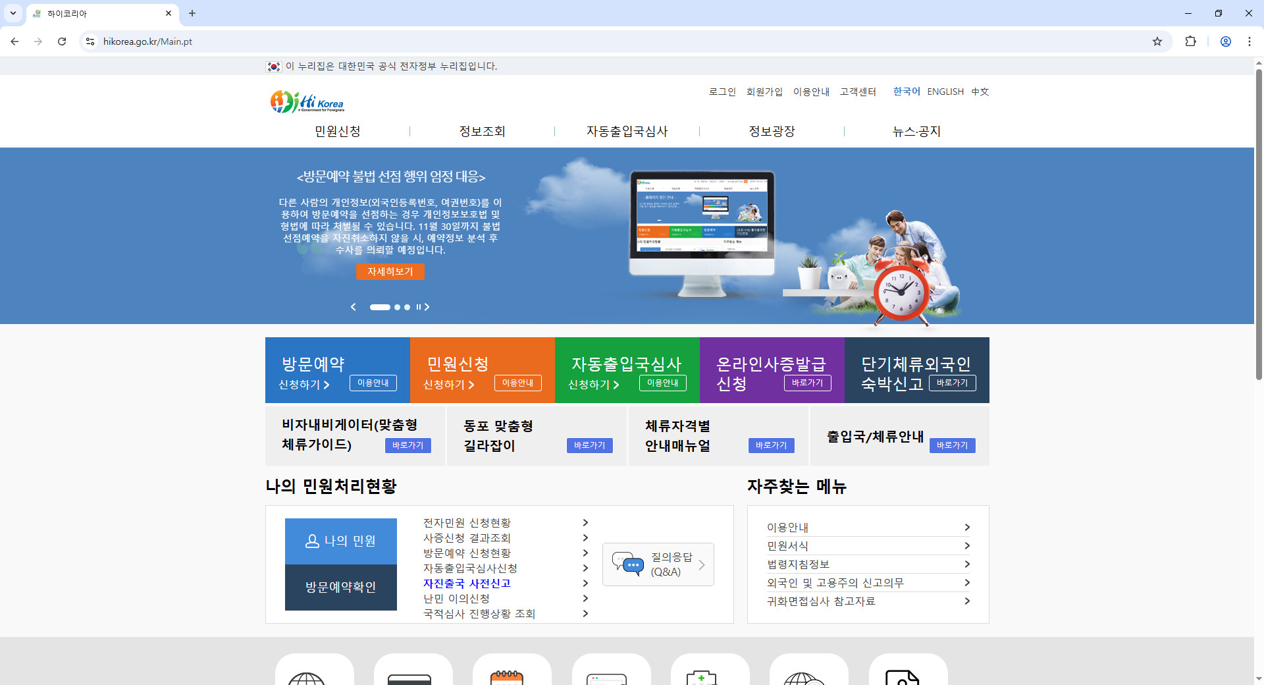Select the first banner indicator
This screenshot has height=685, width=1264.
380,307
